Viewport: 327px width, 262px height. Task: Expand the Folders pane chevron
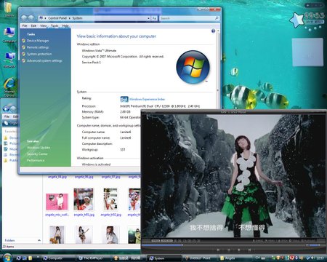39,240
